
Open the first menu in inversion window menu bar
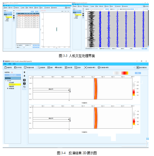[5, 64]
